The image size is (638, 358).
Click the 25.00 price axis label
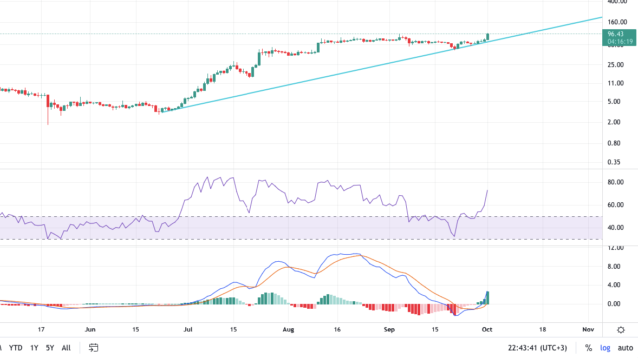click(x=616, y=64)
